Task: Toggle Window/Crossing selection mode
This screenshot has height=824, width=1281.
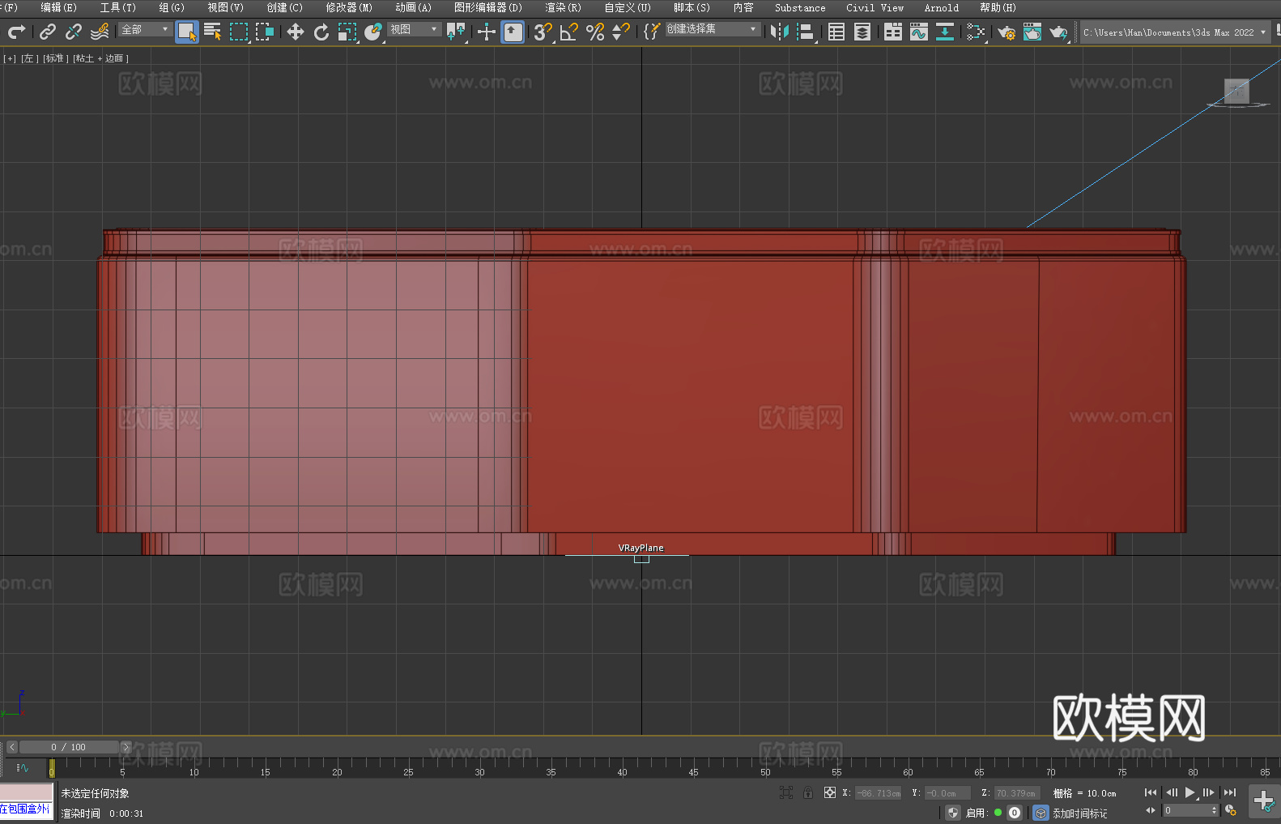Action: (265, 32)
